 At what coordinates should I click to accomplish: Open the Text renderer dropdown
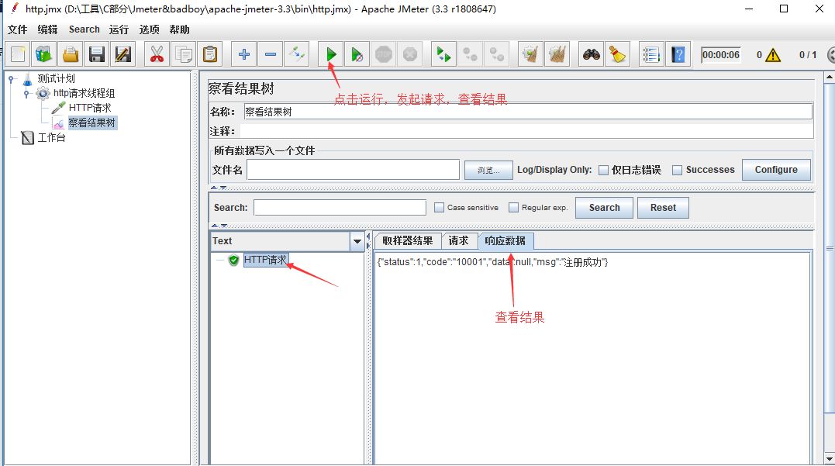[x=357, y=241]
